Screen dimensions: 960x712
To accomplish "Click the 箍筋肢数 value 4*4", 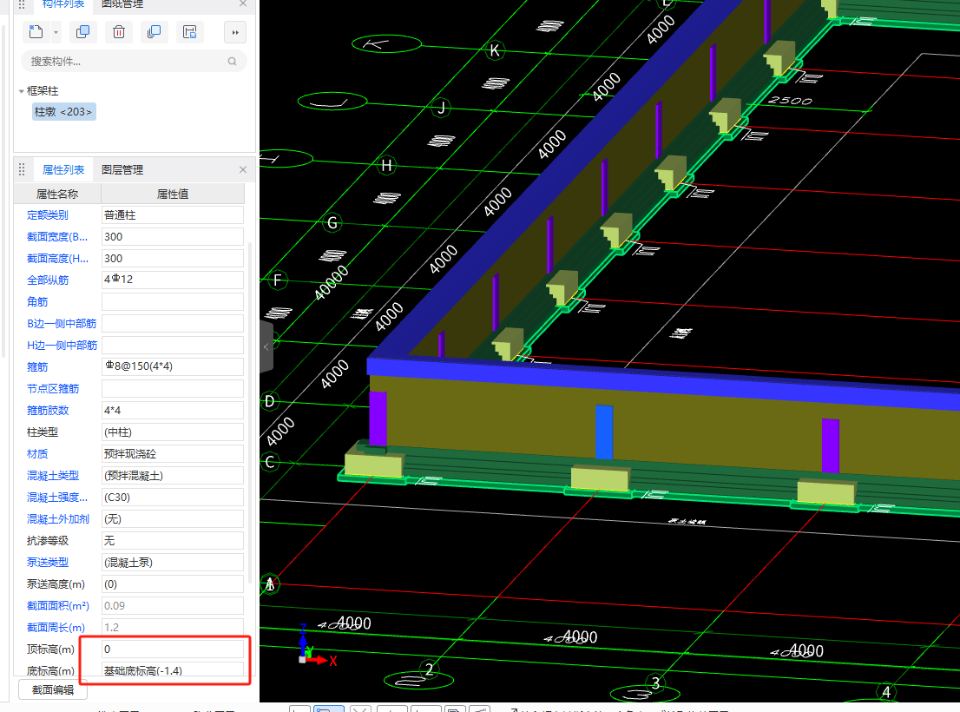I will click(x=173, y=410).
